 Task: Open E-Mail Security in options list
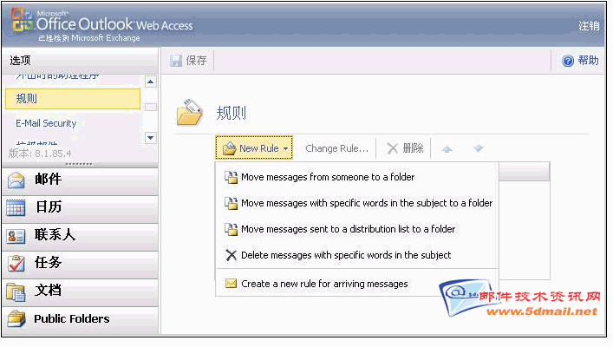pos(46,123)
